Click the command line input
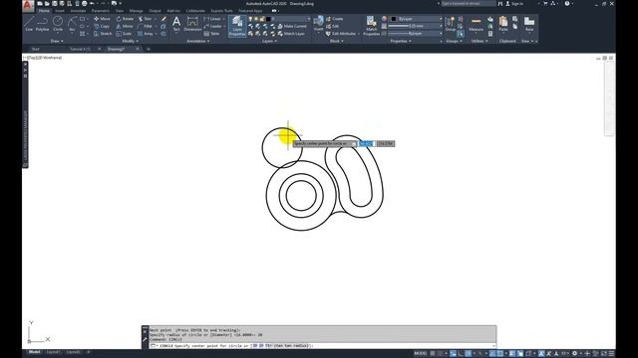 point(321,346)
